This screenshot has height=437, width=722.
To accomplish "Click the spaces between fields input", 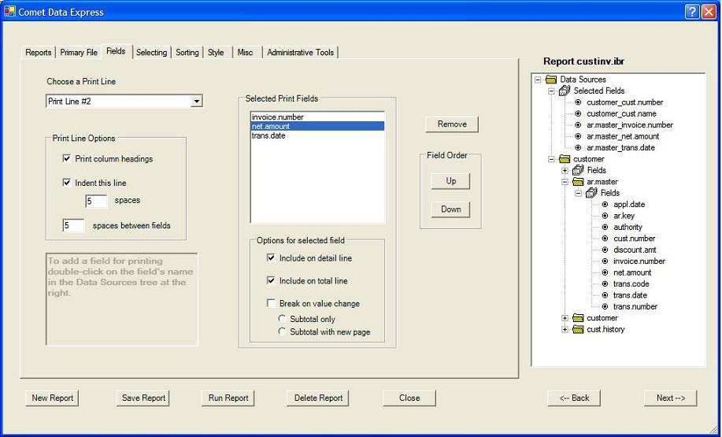I will click(74, 226).
